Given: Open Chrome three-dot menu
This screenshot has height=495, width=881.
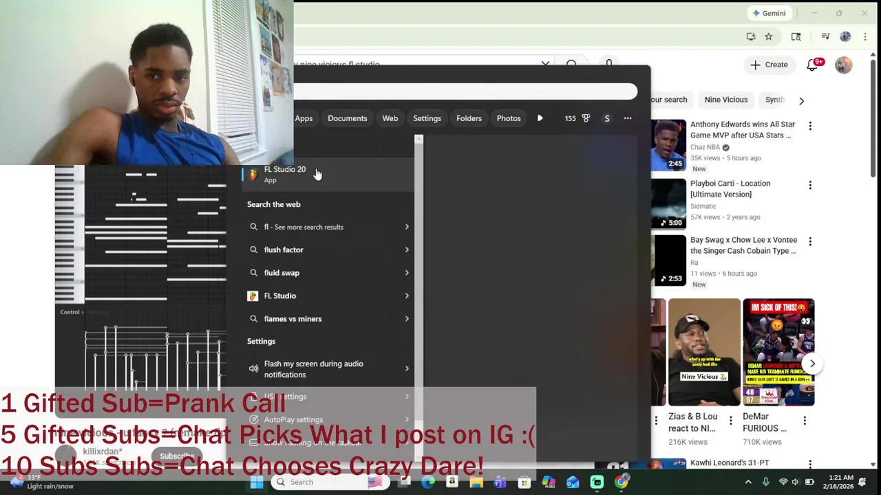Looking at the screenshot, I should (x=865, y=36).
